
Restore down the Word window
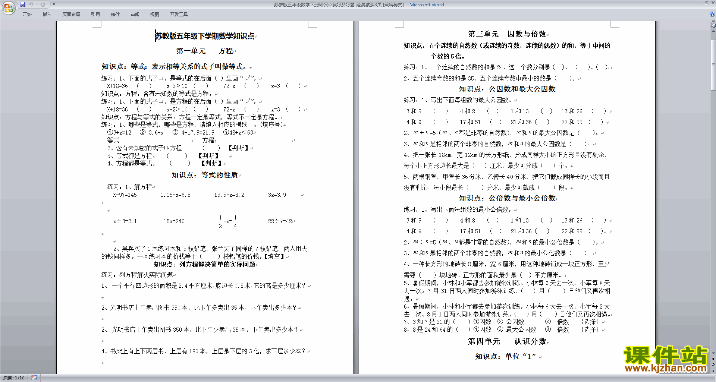pyautogui.click(x=706, y=3)
